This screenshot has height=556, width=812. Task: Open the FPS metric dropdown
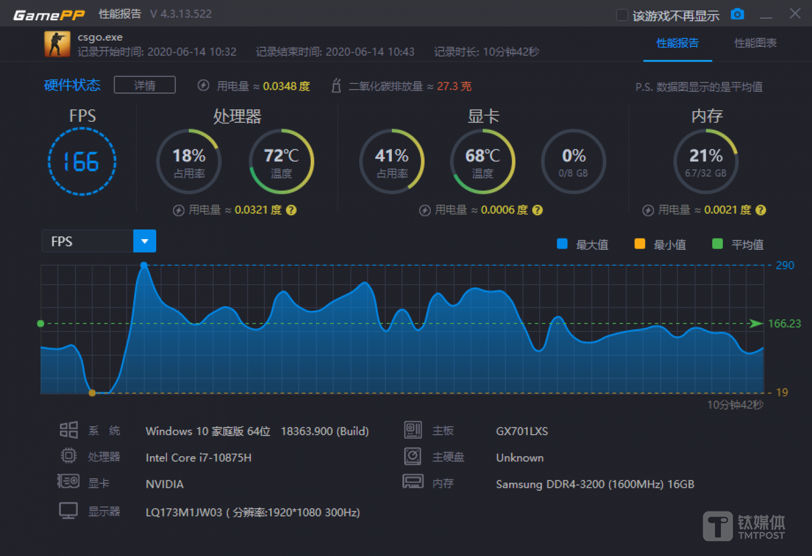tap(144, 241)
